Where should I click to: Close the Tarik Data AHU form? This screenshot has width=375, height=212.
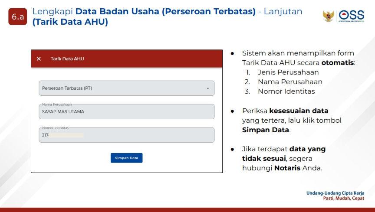pyautogui.click(x=39, y=59)
